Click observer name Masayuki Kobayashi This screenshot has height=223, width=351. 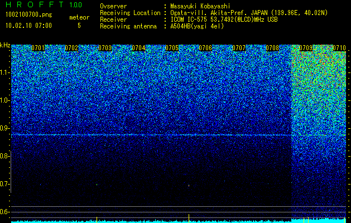click(200, 6)
